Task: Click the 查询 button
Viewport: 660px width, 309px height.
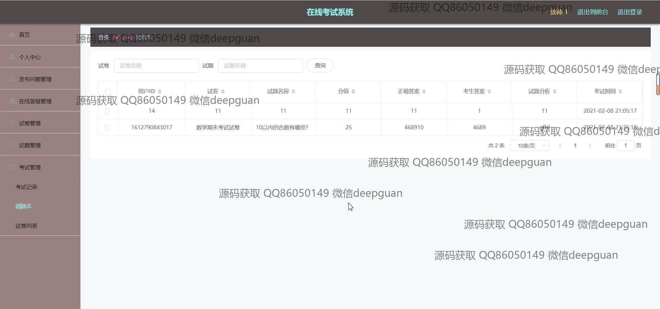Action: [320, 65]
